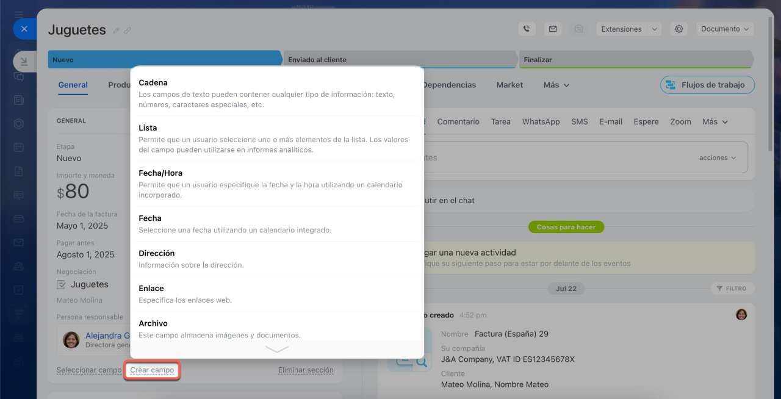This screenshot has height=399, width=781.
Task: Click the Cosas para hacer label
Action: point(566,227)
